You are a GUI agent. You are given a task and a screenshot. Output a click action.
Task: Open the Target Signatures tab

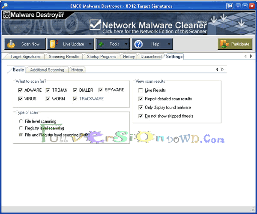[25, 57]
